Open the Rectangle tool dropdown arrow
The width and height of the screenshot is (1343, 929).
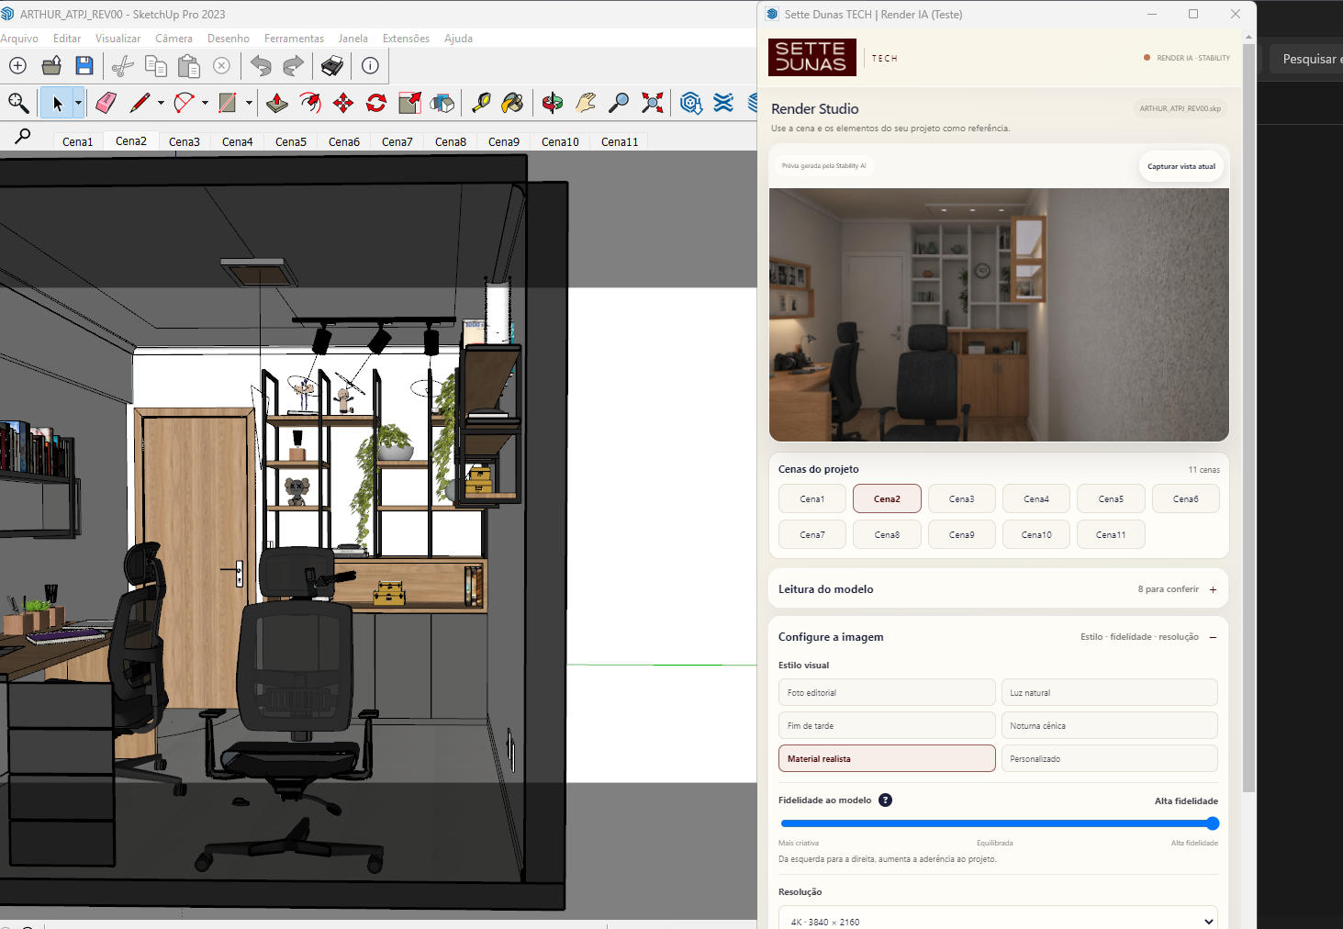click(249, 103)
